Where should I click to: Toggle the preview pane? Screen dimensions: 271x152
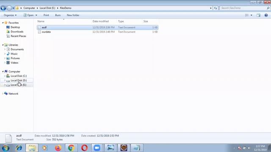[x=259, y=15]
